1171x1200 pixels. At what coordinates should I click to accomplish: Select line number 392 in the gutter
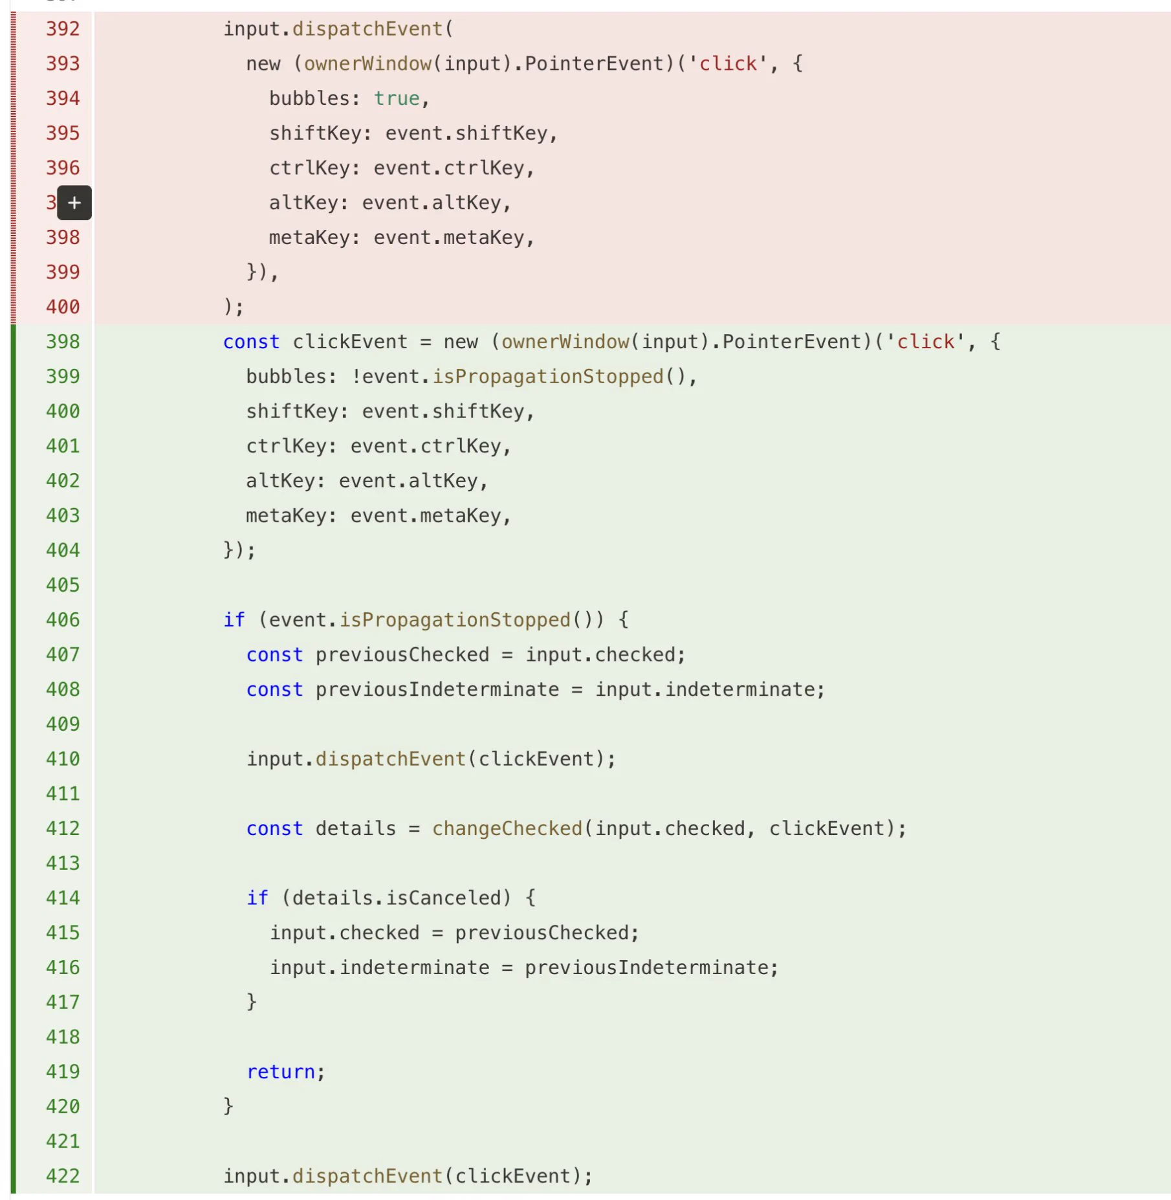coord(63,29)
